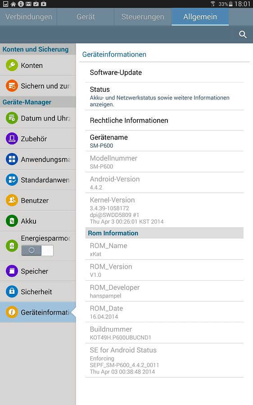Tap the Standardanwendungen icon
Viewport: 253px width, 405px height.
pos(12,180)
